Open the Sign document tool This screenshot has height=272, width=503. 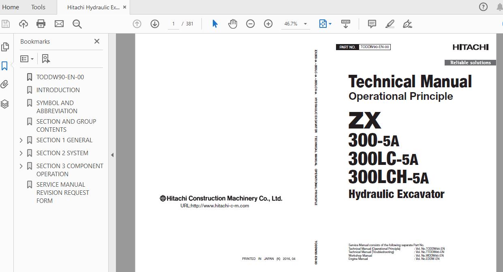[x=408, y=24]
